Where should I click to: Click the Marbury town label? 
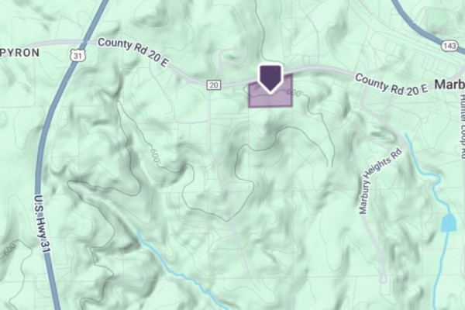coord(449,84)
